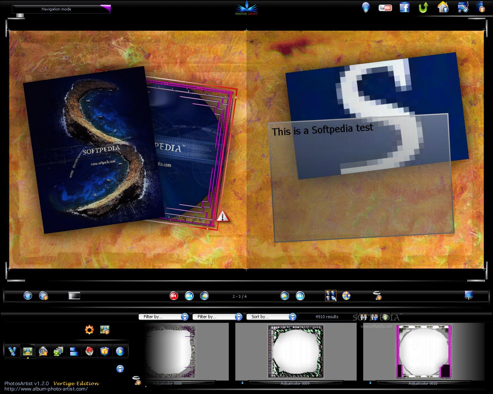Click the Adjustcolor 0010 label
Viewport: 493px width, 394px height.
tap(423, 383)
